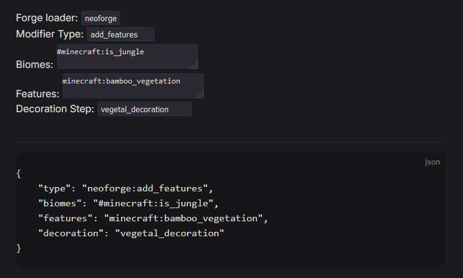Grab the Biomes text area resize handle
Viewport: 463px width, 278px height.
[195, 65]
